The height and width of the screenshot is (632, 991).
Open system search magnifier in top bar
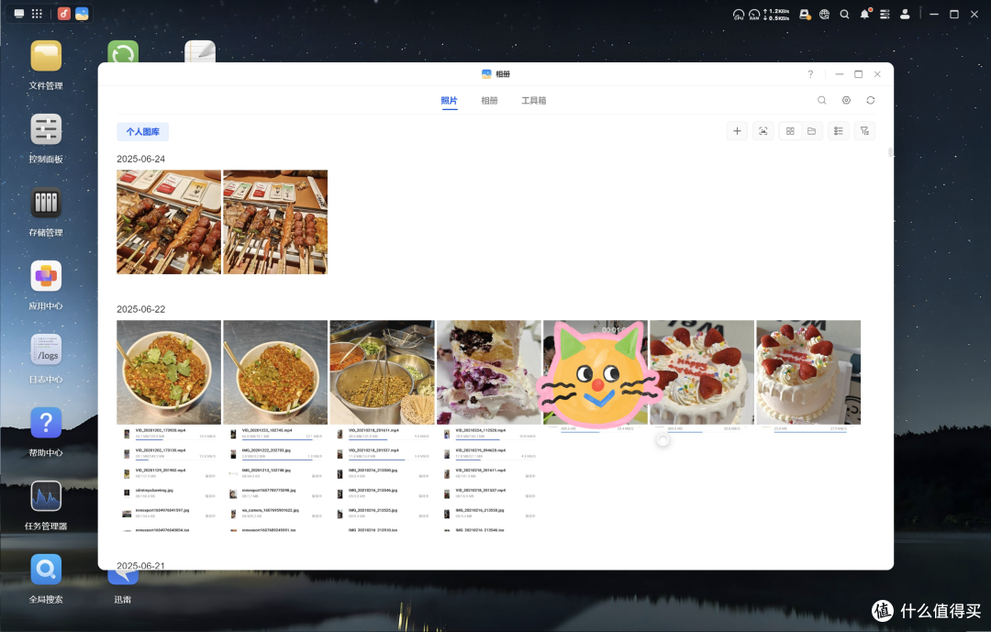844,15
